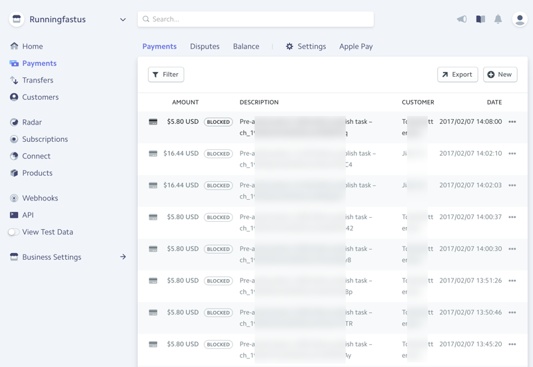Click the Business Settings store icon

pos(14,257)
